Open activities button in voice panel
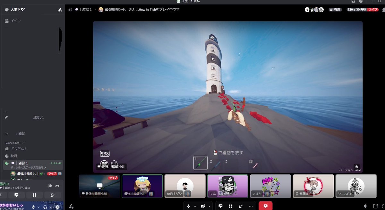The height and width of the screenshot is (210, 385). tap(35, 195)
